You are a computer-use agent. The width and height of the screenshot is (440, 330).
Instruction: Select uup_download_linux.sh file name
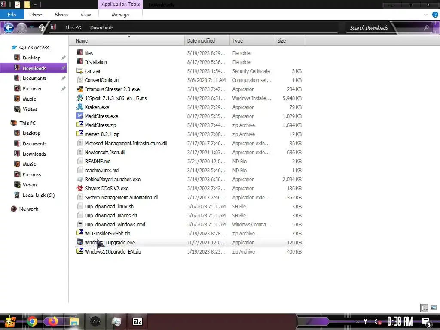tap(109, 206)
